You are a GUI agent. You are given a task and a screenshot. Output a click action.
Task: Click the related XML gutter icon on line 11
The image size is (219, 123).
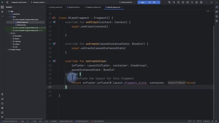pyautogui.click(x=54, y=18)
